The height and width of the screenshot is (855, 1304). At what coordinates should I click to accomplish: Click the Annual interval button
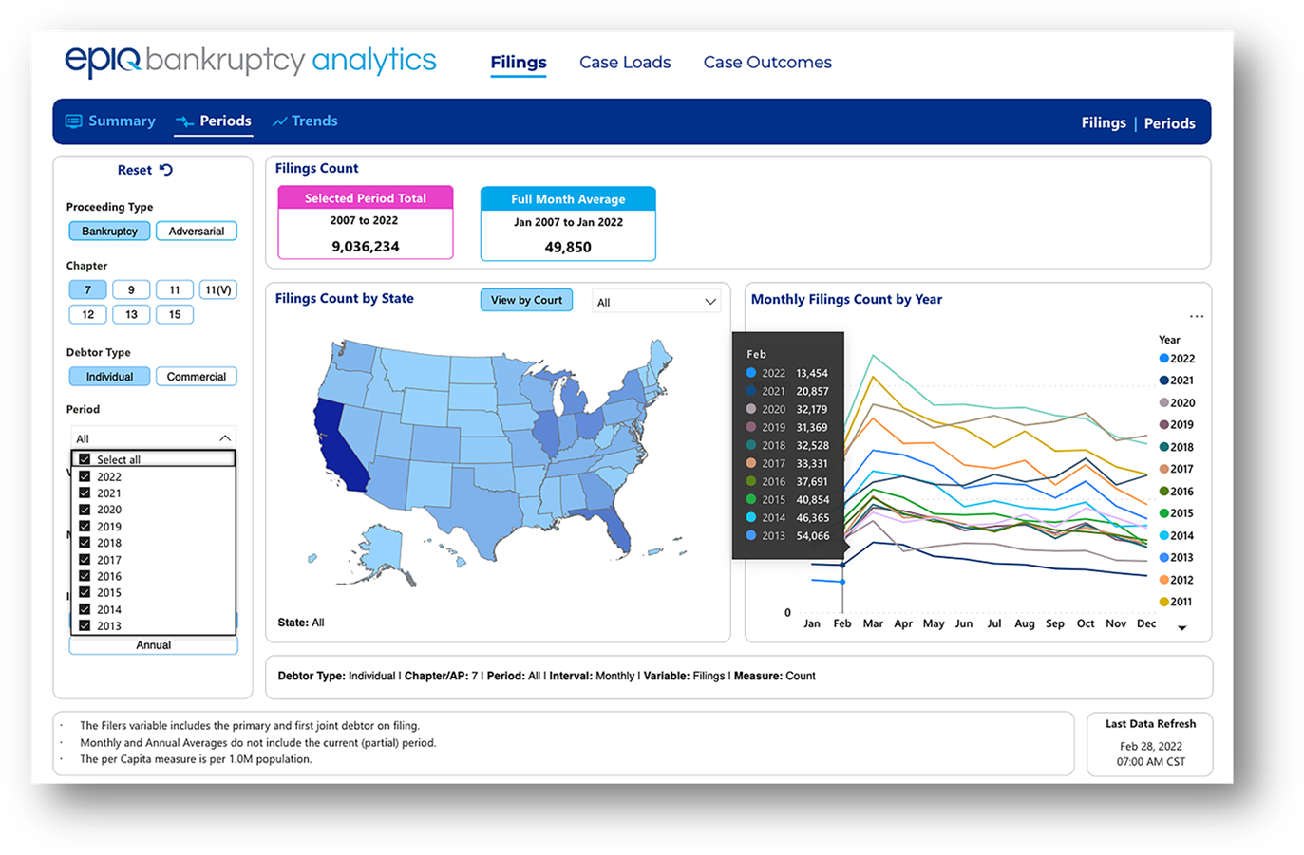153,645
